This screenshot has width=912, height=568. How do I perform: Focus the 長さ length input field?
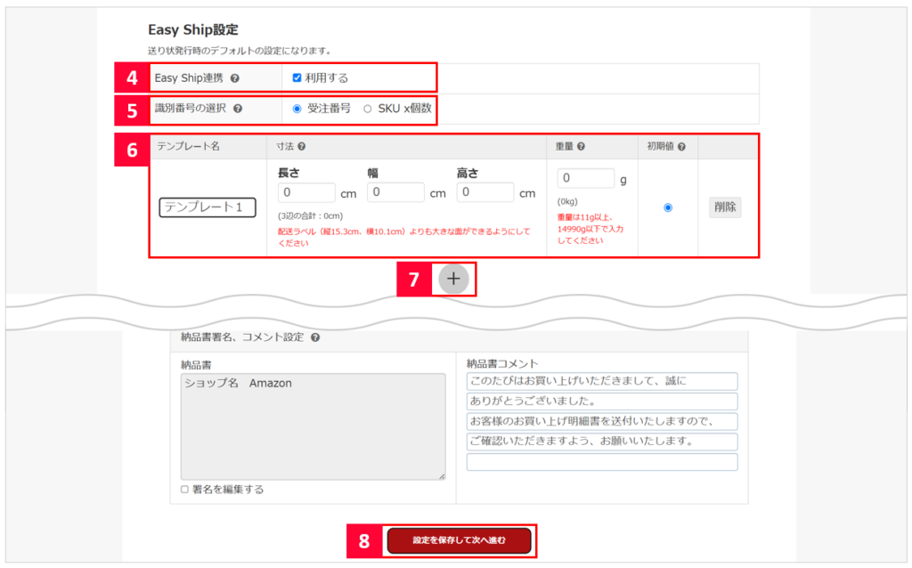[x=306, y=192]
